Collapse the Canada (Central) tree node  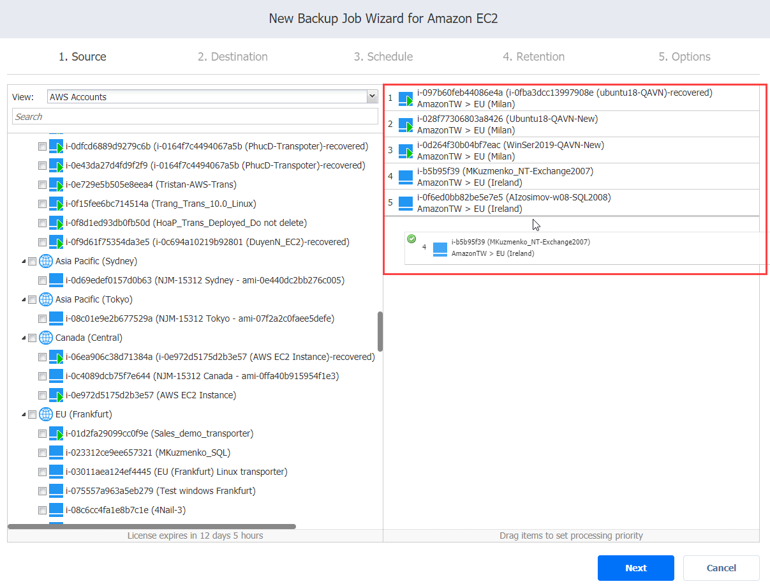coord(24,338)
